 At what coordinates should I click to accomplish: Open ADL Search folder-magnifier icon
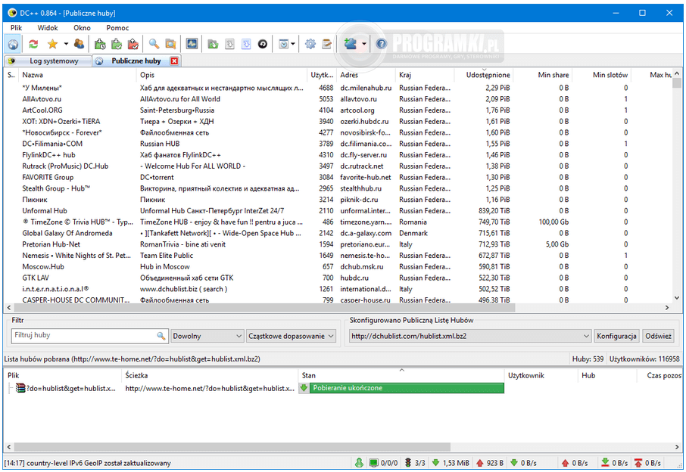point(170,44)
